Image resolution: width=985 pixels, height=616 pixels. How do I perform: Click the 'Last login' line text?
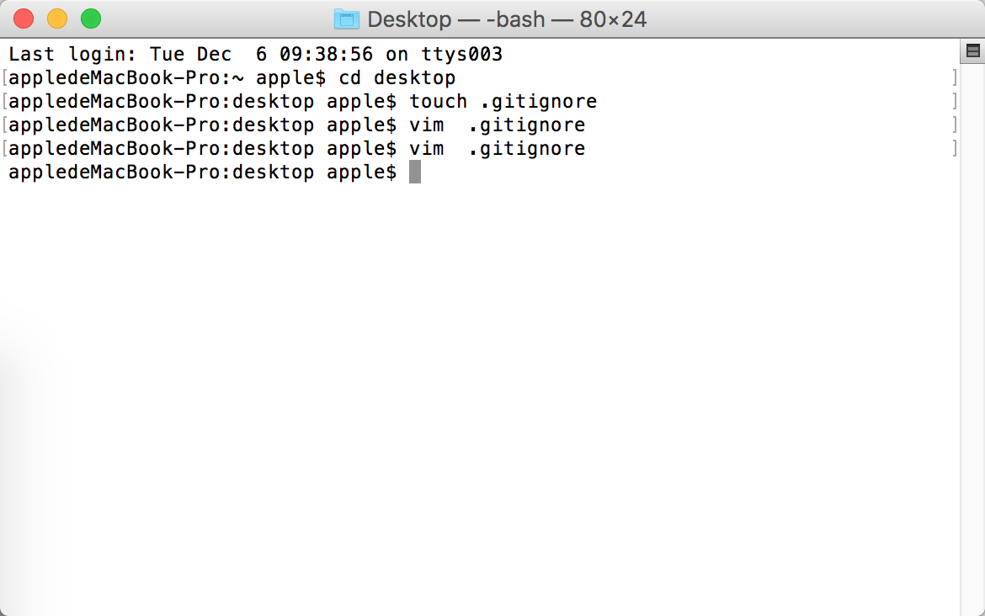point(255,54)
